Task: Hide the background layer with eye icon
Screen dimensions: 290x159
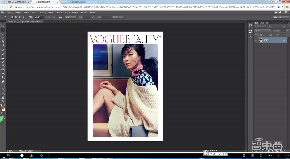Action: (x=256, y=40)
